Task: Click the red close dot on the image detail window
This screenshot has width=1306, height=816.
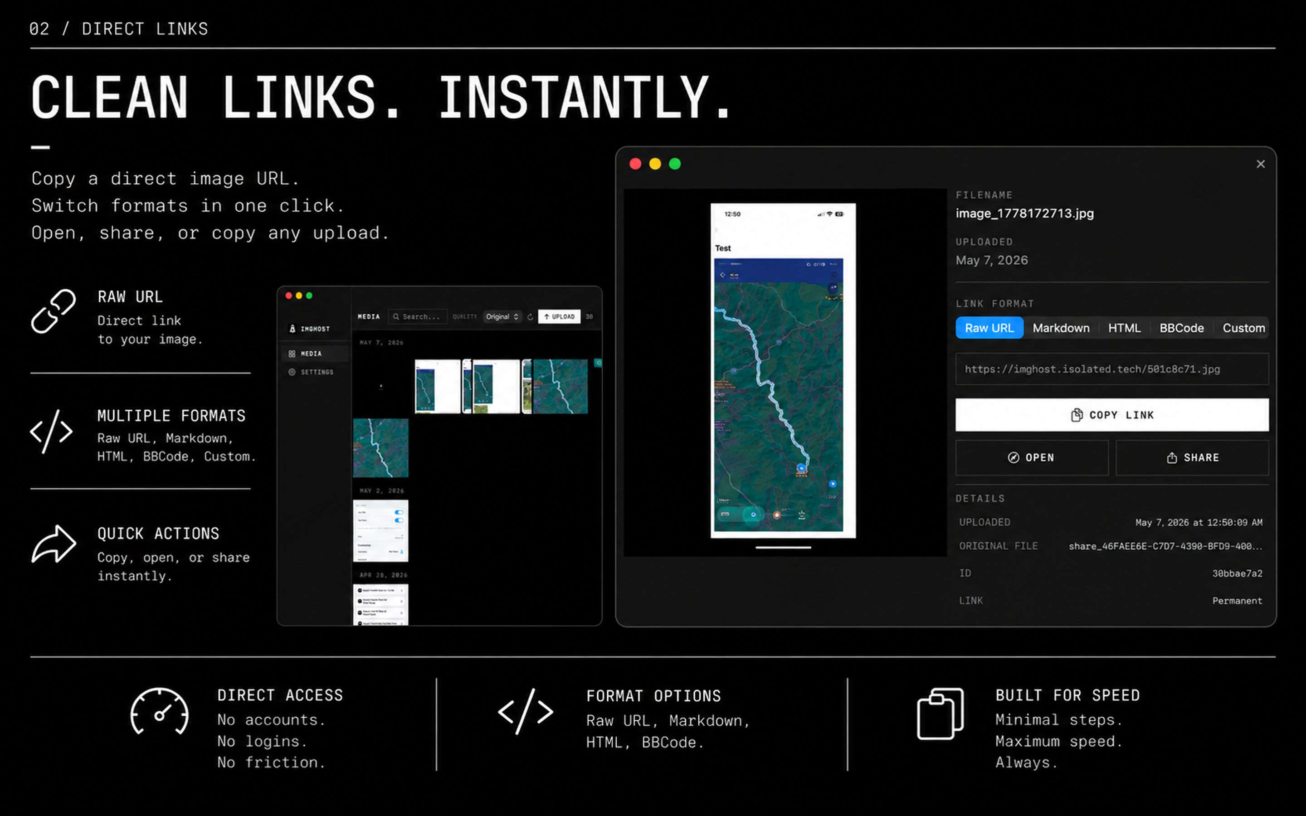Action: click(x=636, y=164)
